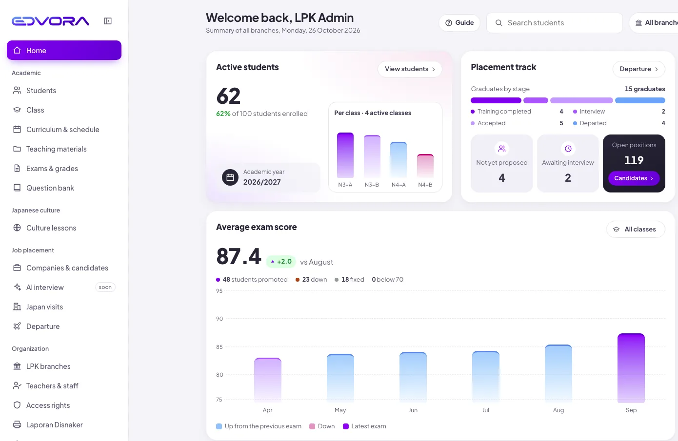
Task: Click the Companies & candidates briefcase icon
Action: (x=17, y=268)
